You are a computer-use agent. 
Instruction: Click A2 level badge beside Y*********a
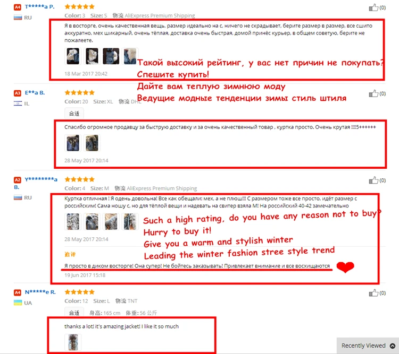(18, 180)
